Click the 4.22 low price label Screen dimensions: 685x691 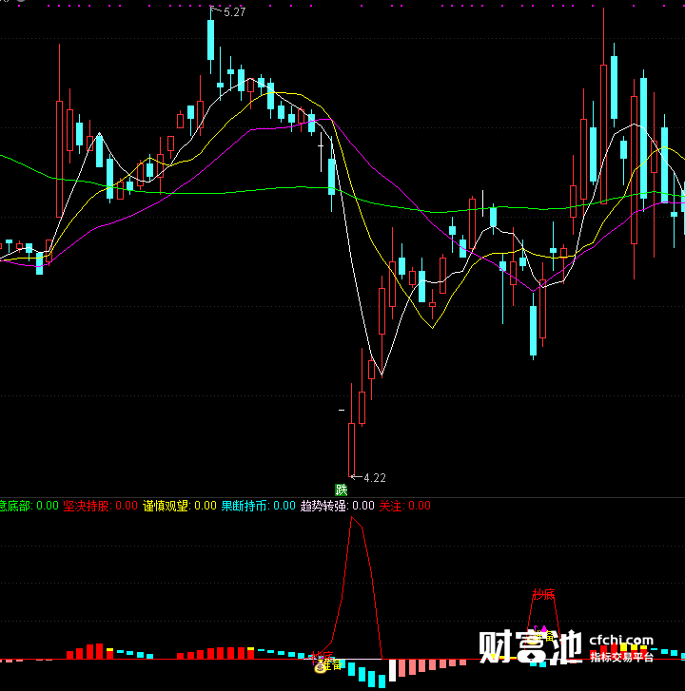click(x=375, y=478)
